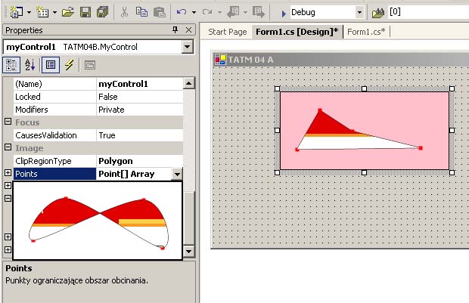469x303 pixels.
Task: Click the [0] find combo box field
Action: click(x=428, y=12)
